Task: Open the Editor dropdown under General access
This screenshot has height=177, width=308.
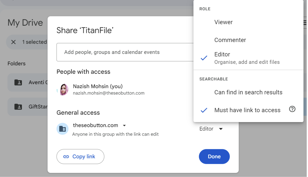Action: tap(211, 129)
